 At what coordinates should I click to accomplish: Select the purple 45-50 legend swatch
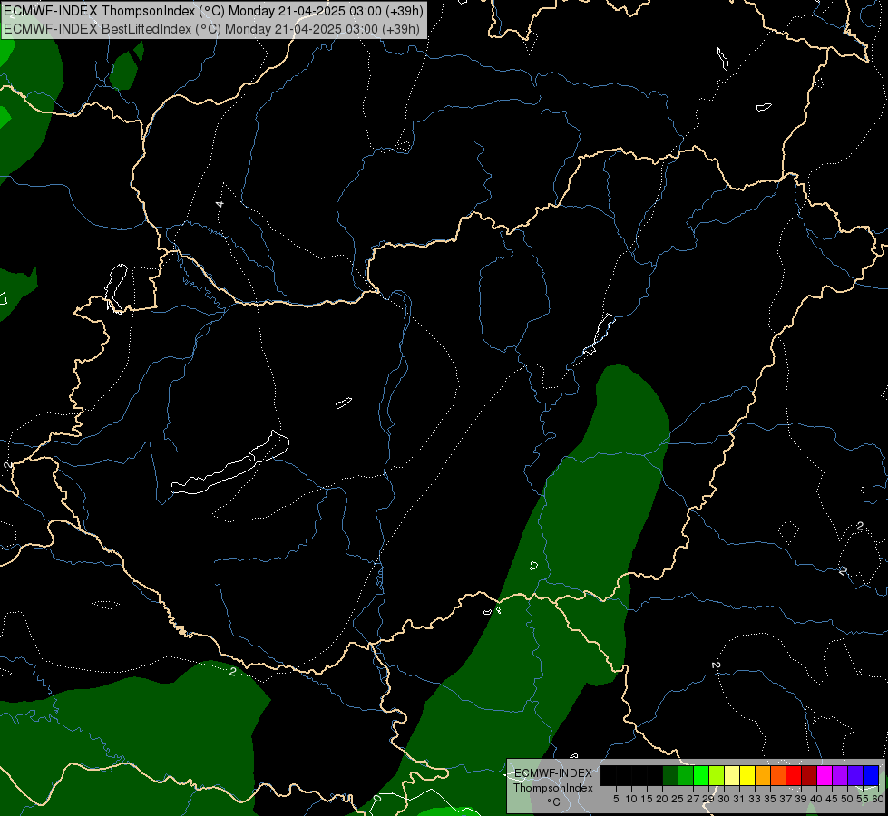840,775
